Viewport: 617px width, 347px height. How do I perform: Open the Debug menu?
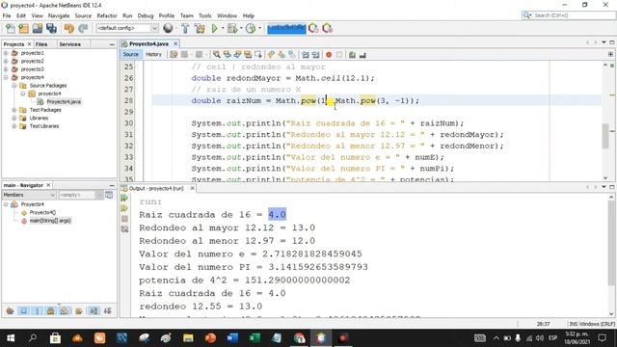click(x=146, y=15)
